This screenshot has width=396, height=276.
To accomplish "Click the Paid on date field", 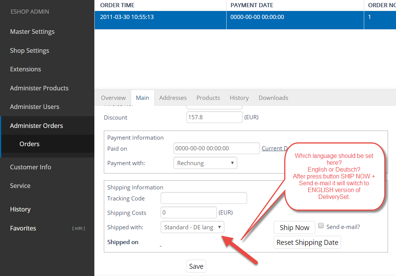I will [x=216, y=148].
